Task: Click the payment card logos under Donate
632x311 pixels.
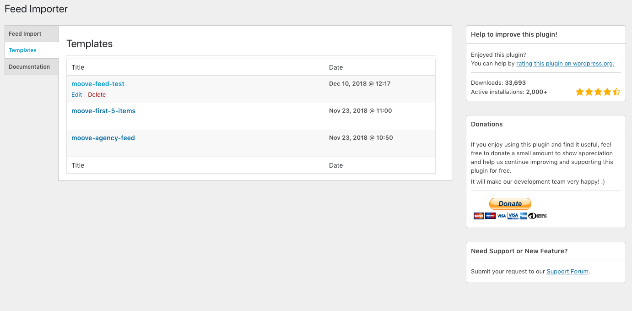Action: coord(510,216)
